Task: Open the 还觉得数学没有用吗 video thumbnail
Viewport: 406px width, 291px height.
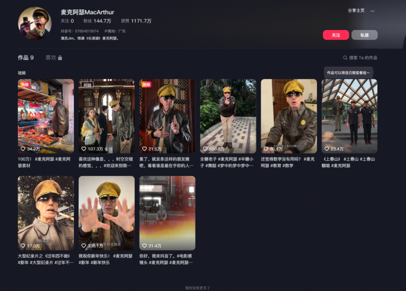Action: (x=289, y=116)
